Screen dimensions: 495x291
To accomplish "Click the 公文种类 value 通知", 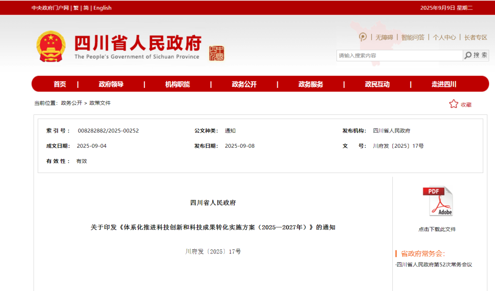I will 230,130.
